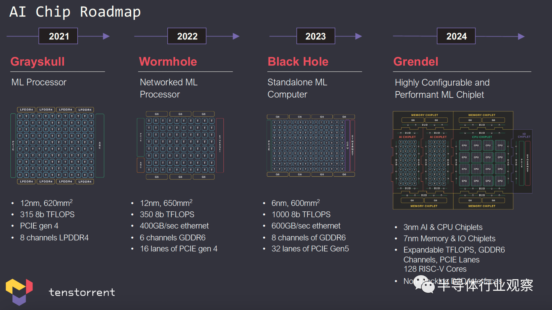This screenshot has height=310, width=552.
Task: Click '6 channels GDDR6' bullet
Action: [173, 238]
